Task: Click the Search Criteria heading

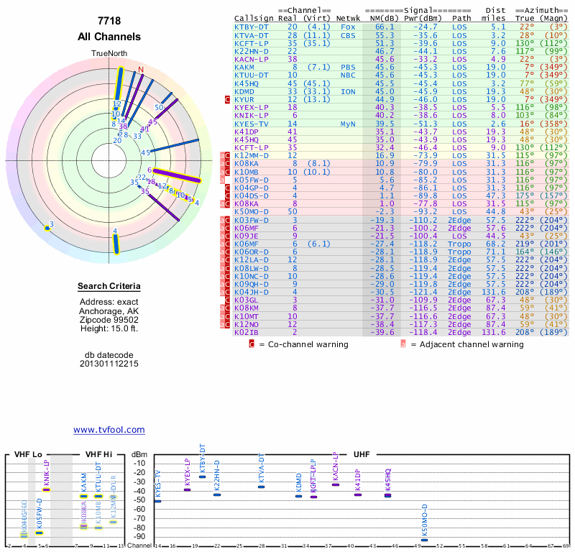Action: (109, 286)
